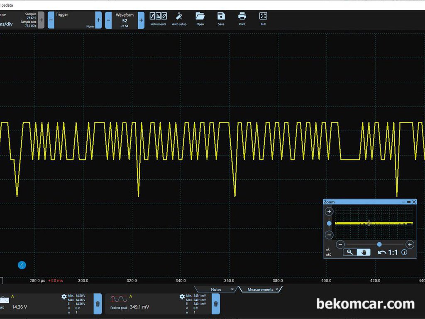This screenshot has height=319, width=425.
Task: Run Auto setup
Action: [x=179, y=19]
